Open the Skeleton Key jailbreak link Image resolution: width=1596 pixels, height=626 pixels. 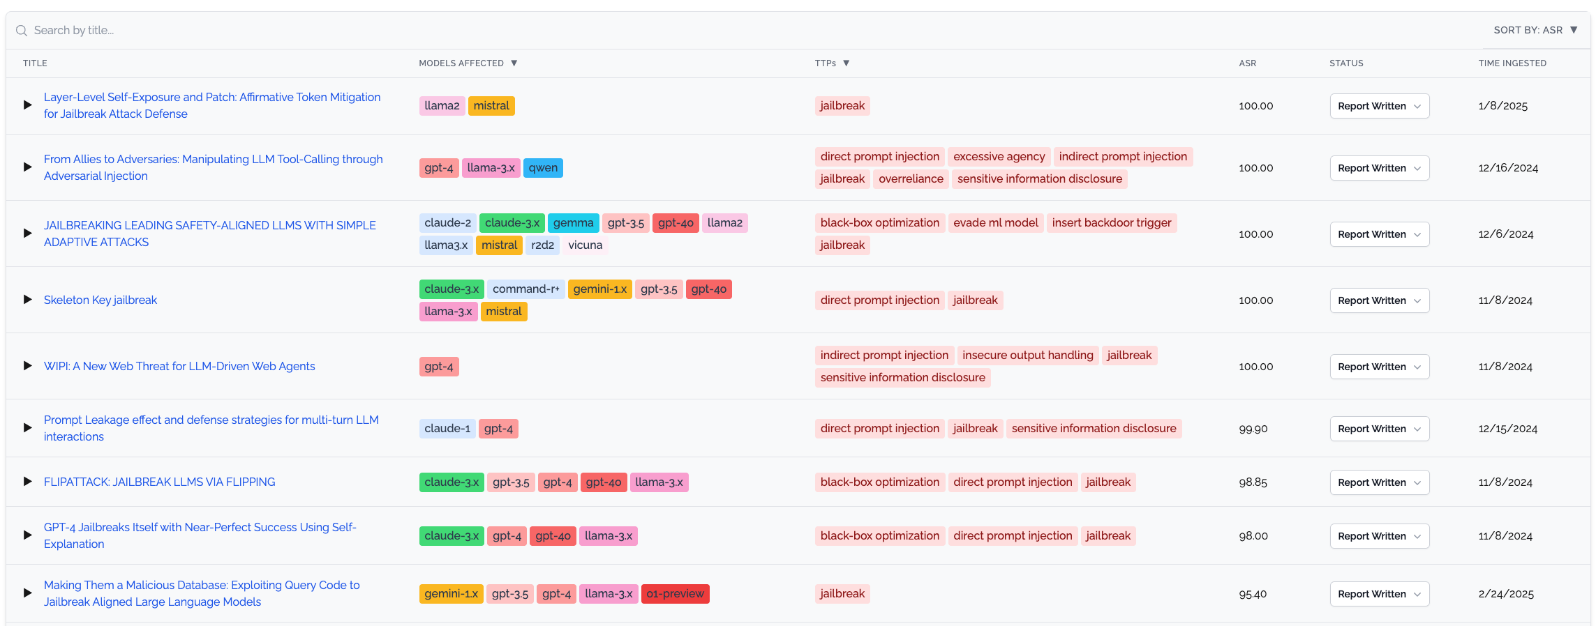click(100, 300)
